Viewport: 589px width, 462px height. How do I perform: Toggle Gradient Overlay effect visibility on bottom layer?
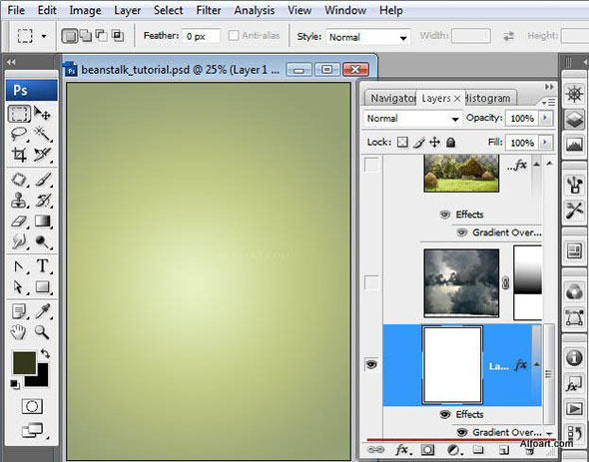(461, 432)
